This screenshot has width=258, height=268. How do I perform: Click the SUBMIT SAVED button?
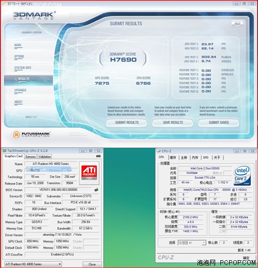[x=219, y=123]
